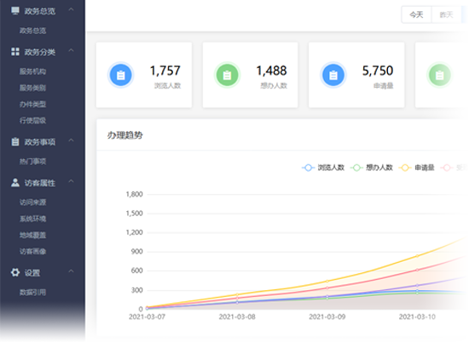The width and height of the screenshot is (469, 342).
Task: Open 热门事项 in the sidebar
Action: tap(33, 162)
